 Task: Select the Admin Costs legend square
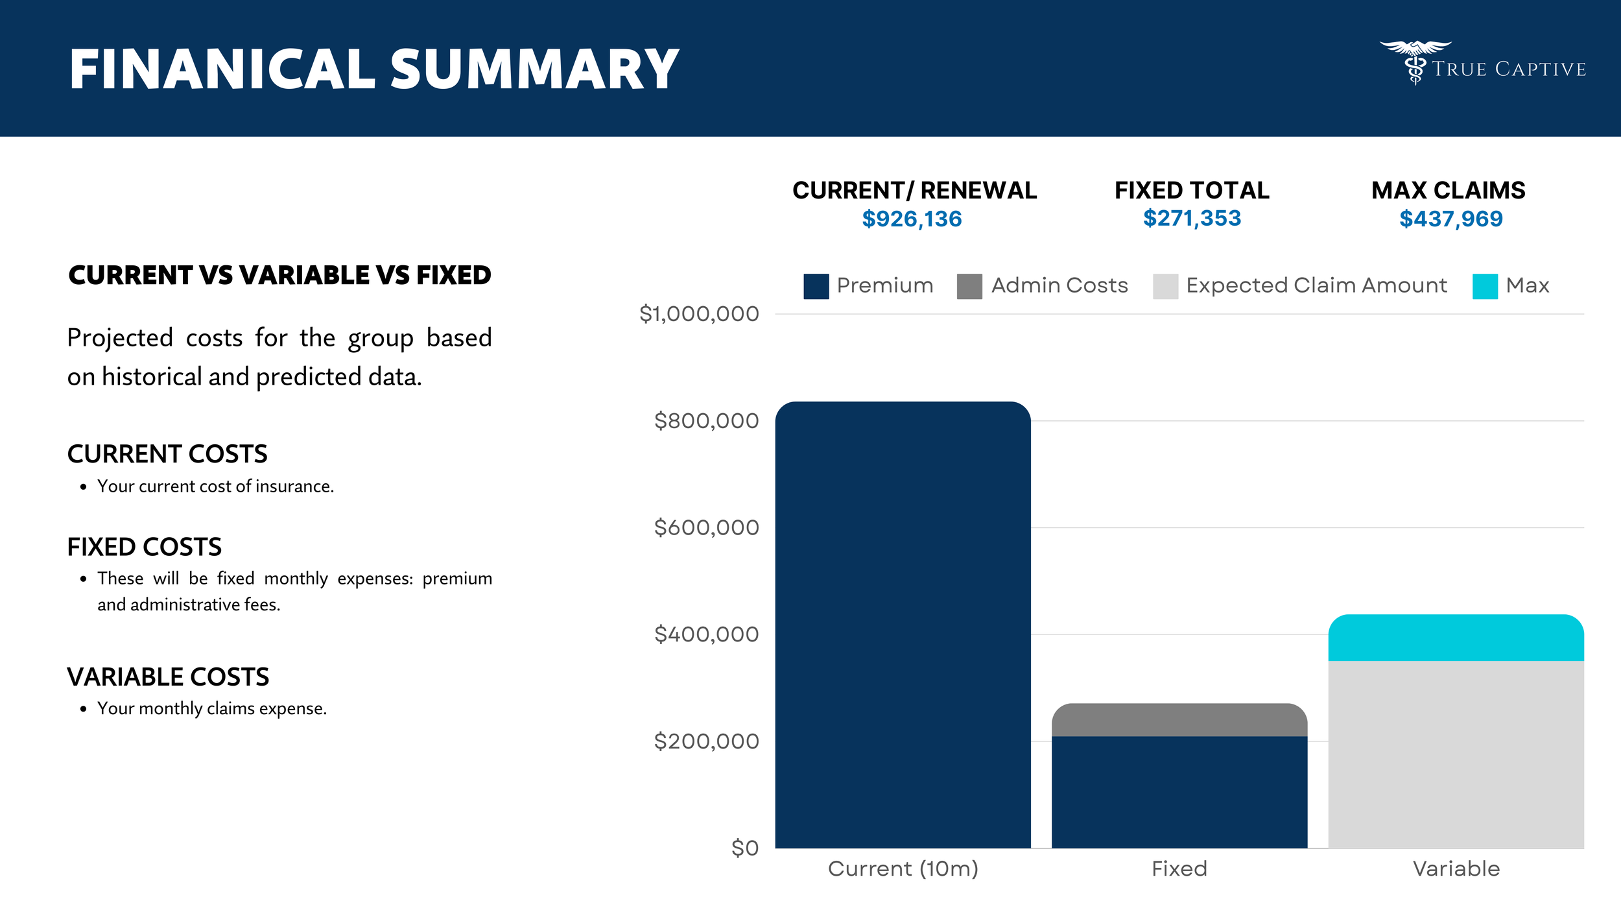coord(969,284)
